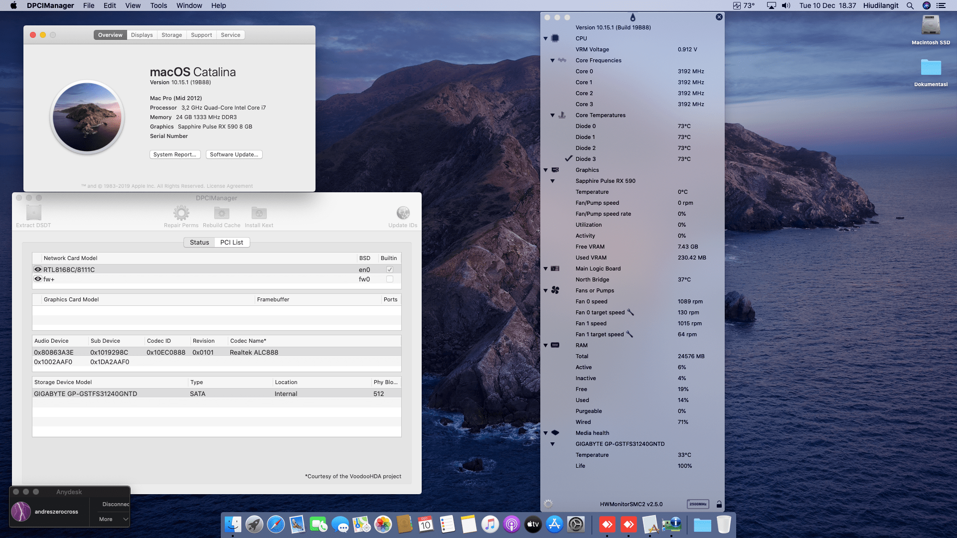Collapse the Core Frequencies section
957x538 pixels.
(x=552, y=60)
